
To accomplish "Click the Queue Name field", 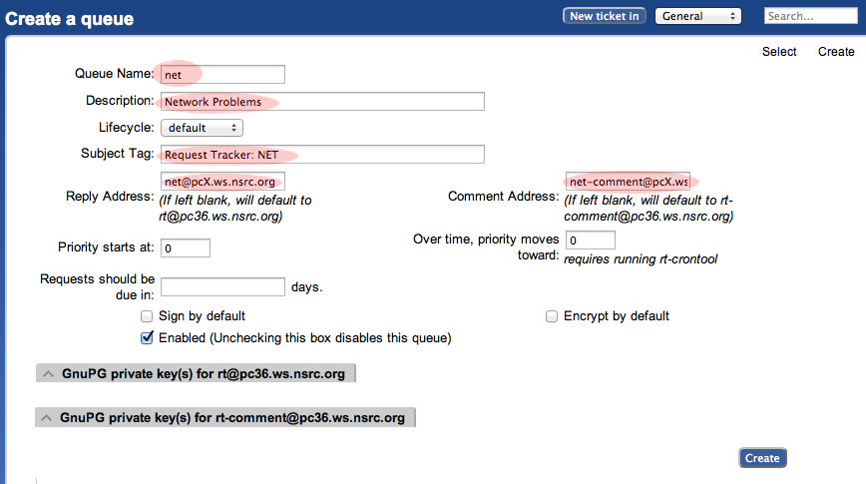I will point(222,74).
